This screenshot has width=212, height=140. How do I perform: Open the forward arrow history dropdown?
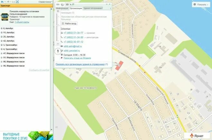pos(11,2)
